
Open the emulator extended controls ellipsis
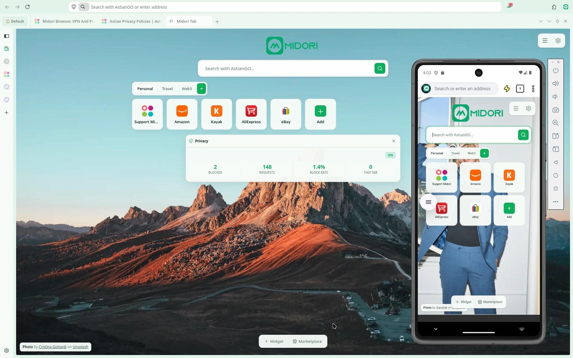coord(555,202)
